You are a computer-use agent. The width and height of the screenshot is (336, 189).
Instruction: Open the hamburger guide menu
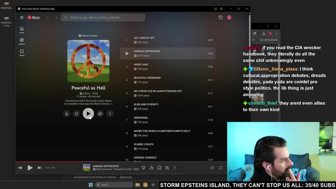[22, 17]
